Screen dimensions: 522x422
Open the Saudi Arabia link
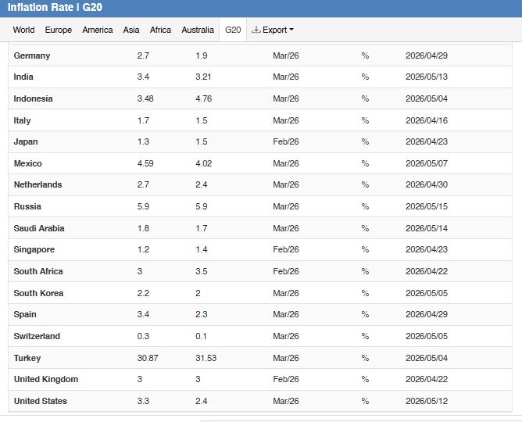coord(39,229)
